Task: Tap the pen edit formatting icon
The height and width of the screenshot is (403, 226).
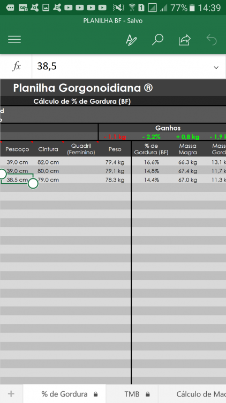Action: pos(131,40)
